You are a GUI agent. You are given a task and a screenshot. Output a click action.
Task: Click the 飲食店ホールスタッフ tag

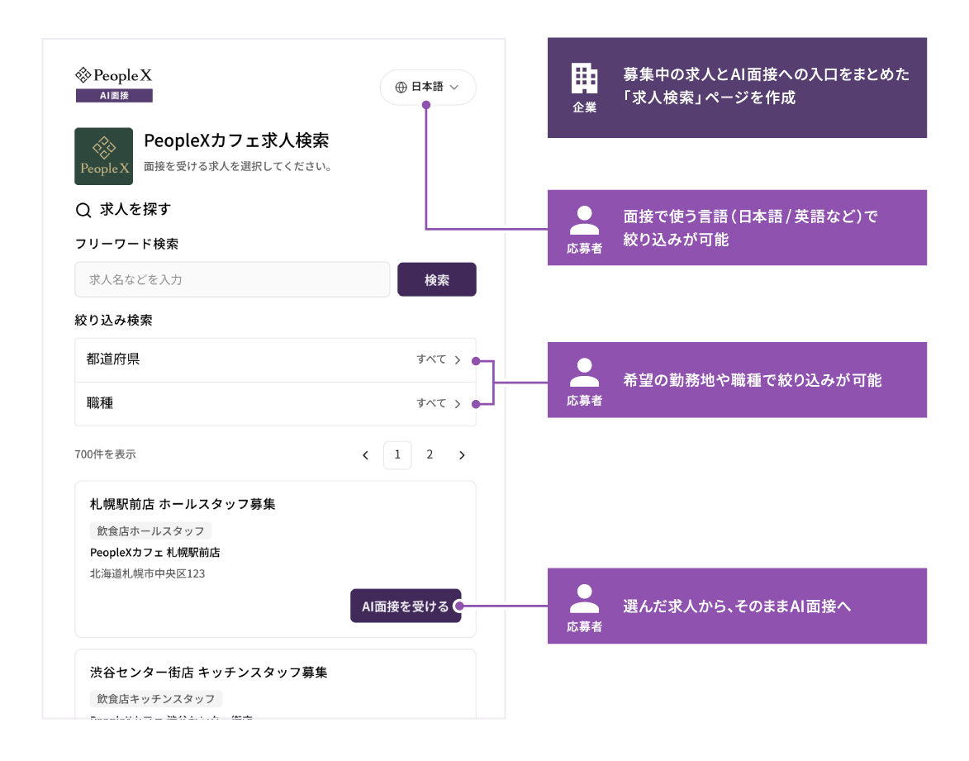(x=151, y=531)
